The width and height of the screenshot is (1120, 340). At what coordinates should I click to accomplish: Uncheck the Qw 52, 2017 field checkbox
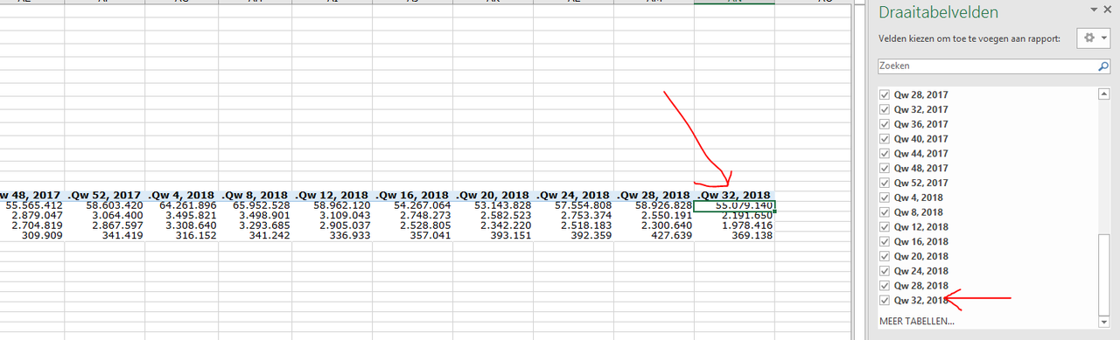[885, 183]
